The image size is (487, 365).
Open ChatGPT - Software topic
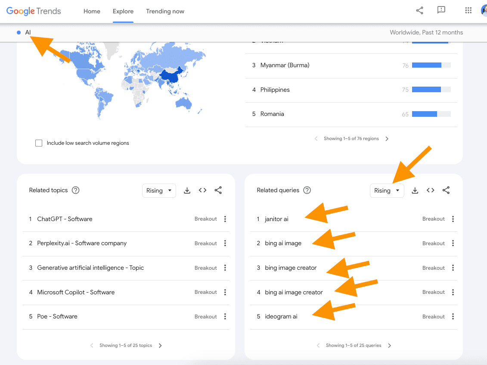click(x=65, y=219)
